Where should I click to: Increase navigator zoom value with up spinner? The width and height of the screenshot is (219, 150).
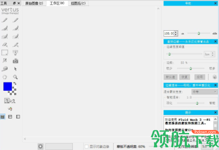click(x=176, y=32)
